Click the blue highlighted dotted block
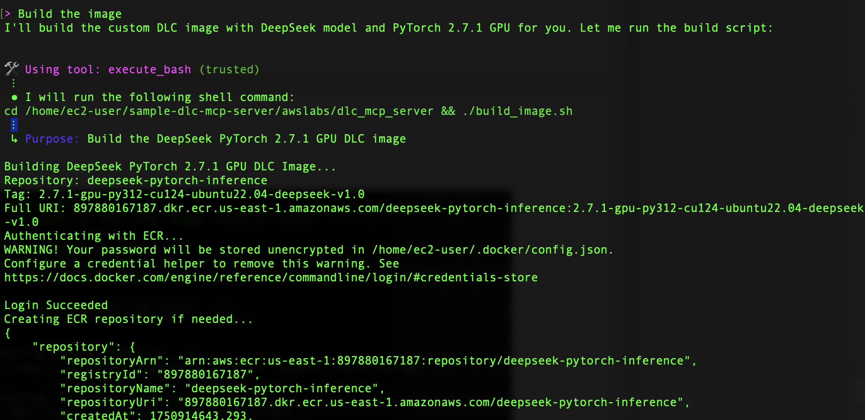865x420 pixels. (14, 125)
